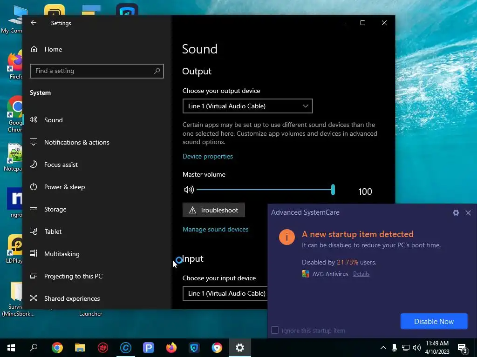Mute via the master volume speaker icon

pyautogui.click(x=189, y=190)
